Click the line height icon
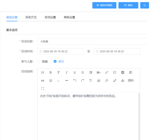This screenshot has width=150, height=140. (x=99, y=73)
